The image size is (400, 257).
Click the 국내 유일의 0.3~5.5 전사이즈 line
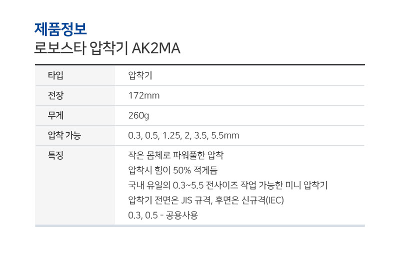click(x=227, y=185)
